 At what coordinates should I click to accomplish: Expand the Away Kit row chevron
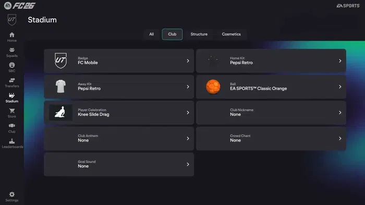click(188, 87)
